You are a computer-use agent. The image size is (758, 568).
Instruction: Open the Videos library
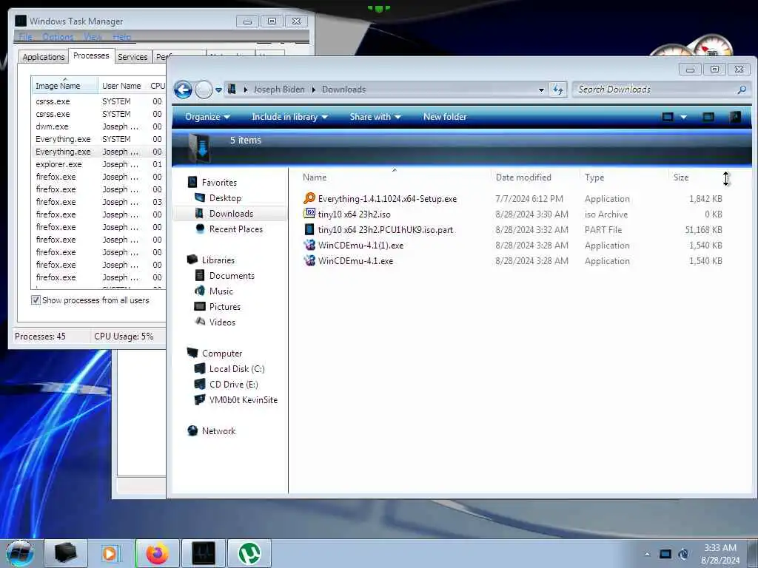[222, 322]
